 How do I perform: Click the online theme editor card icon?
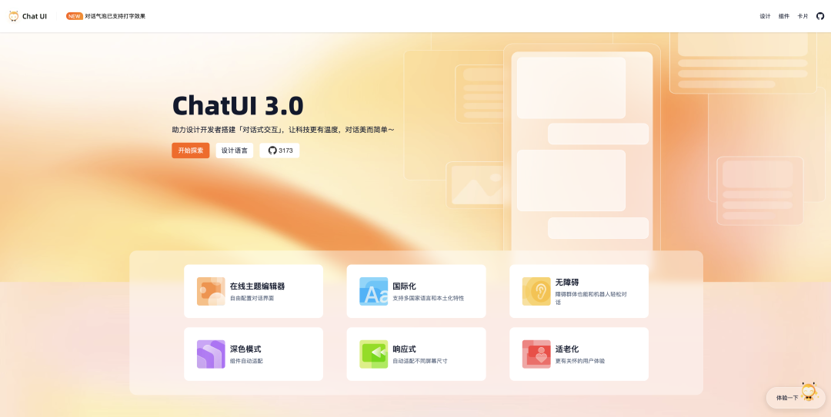click(x=211, y=291)
